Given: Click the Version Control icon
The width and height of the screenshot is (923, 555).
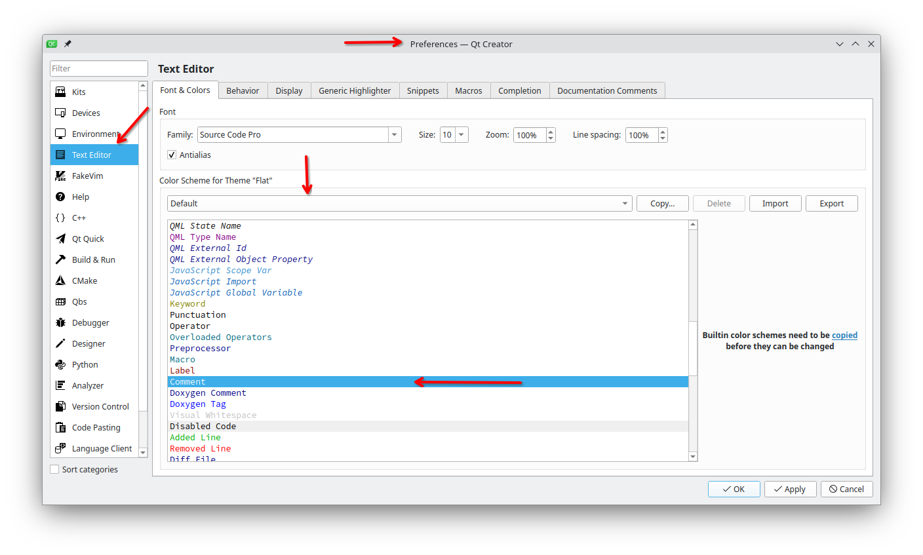Looking at the screenshot, I should coord(60,406).
